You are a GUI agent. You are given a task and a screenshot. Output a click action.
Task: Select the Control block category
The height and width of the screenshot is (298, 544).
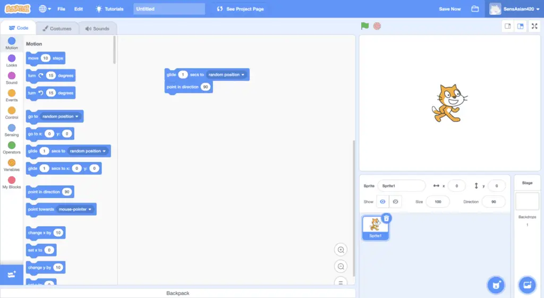click(12, 113)
